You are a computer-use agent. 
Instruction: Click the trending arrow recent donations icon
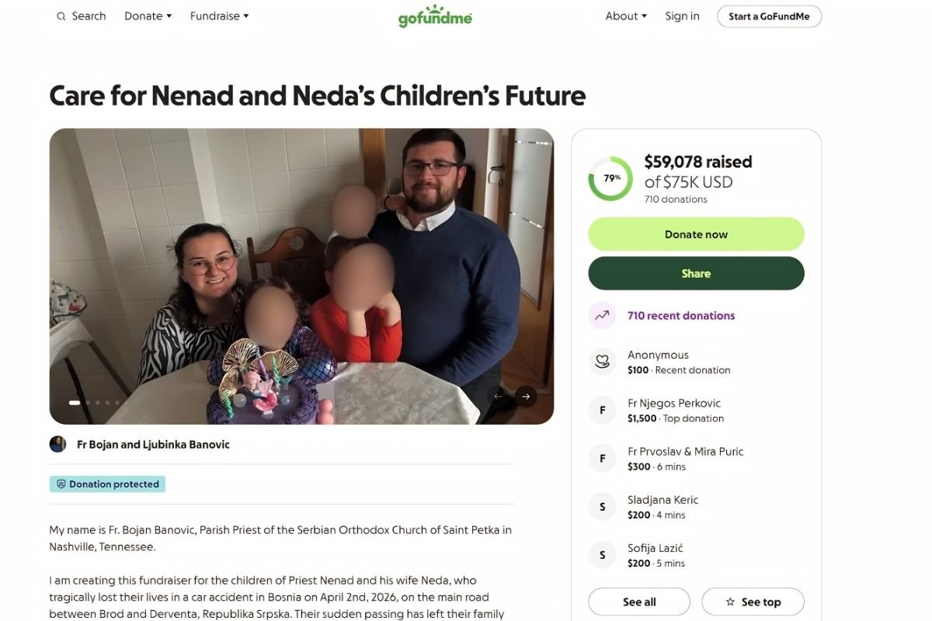point(602,316)
